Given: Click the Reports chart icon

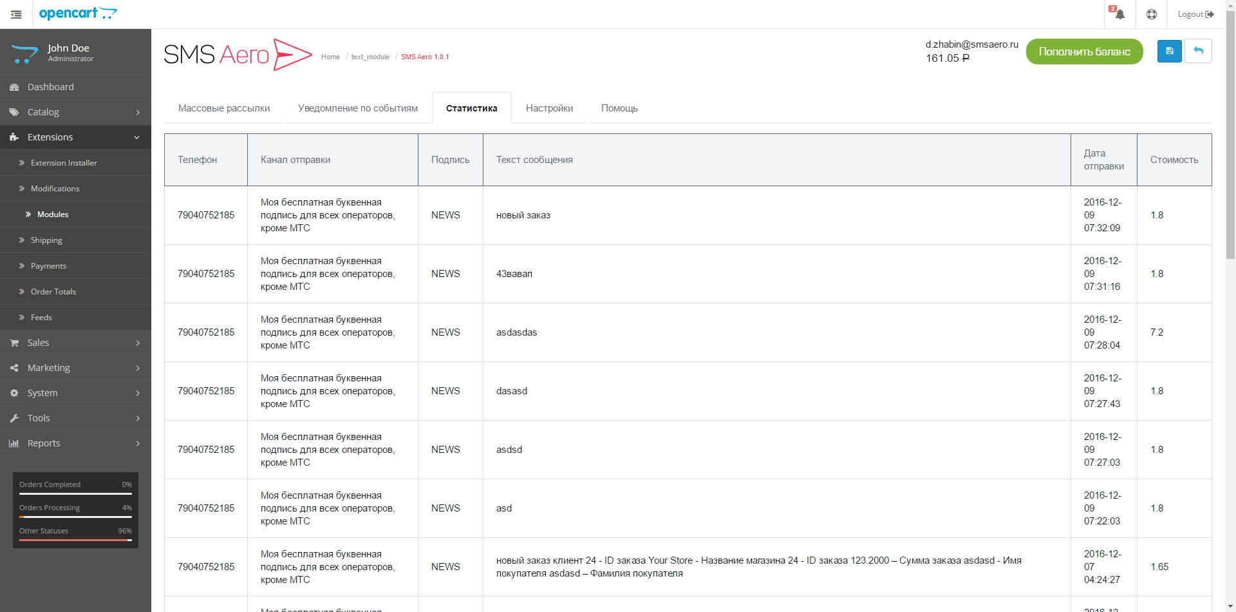Looking at the screenshot, I should pyautogui.click(x=14, y=443).
